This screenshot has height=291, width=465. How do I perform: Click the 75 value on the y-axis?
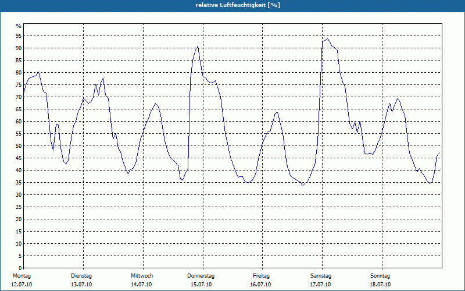pyautogui.click(x=19, y=84)
